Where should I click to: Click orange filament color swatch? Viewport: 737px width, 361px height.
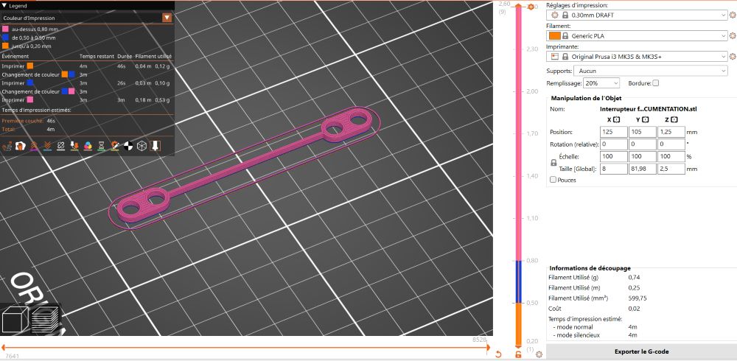coord(554,35)
